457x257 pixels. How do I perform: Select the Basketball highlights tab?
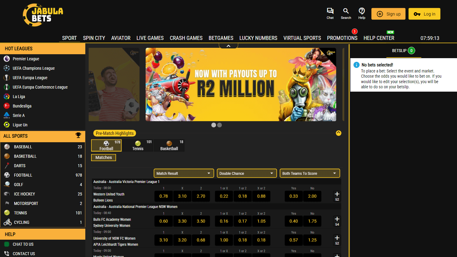pos(169,145)
